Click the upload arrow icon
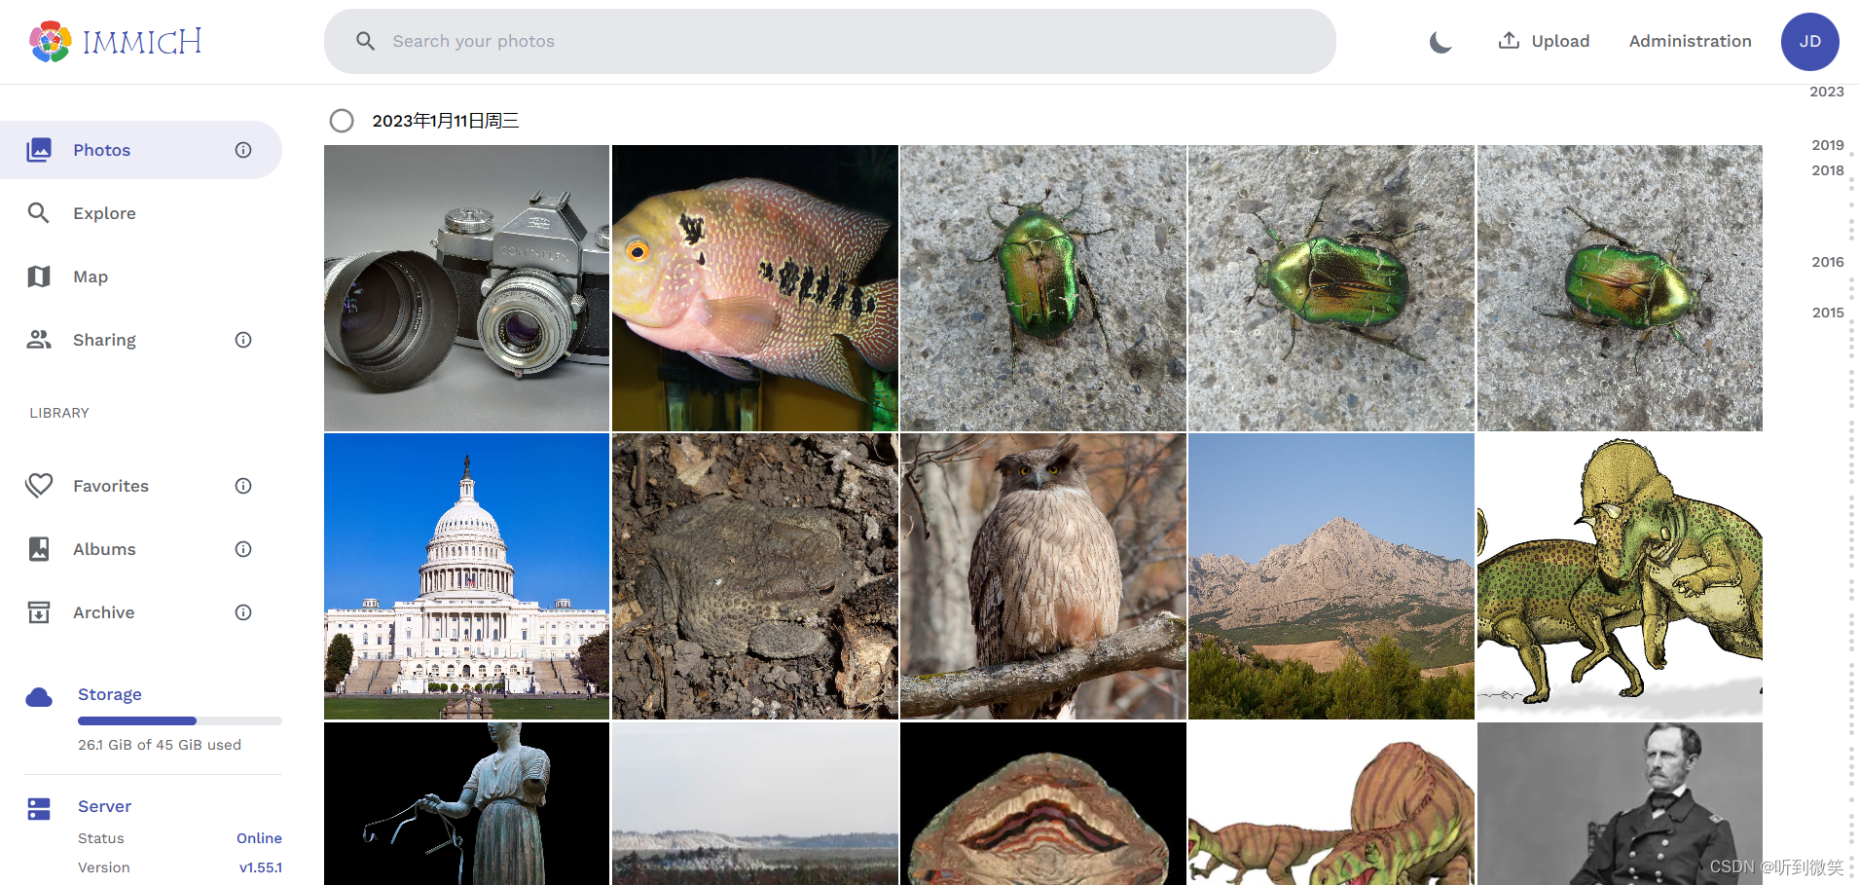1859x885 pixels. point(1509,40)
